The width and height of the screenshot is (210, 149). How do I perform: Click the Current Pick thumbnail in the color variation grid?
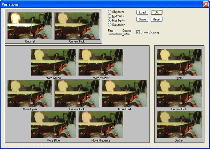click(77, 94)
